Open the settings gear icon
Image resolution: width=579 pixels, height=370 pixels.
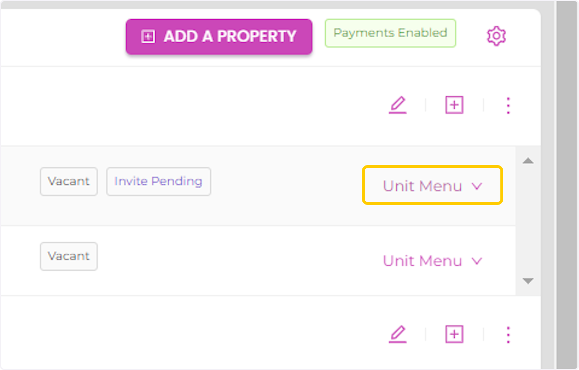pyautogui.click(x=496, y=36)
